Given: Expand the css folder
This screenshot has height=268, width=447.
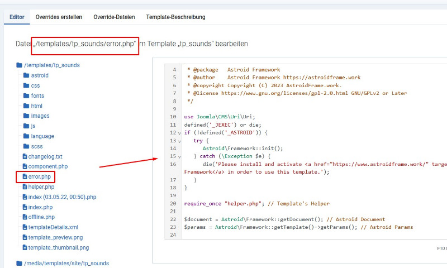Looking at the screenshot, I should point(35,85).
